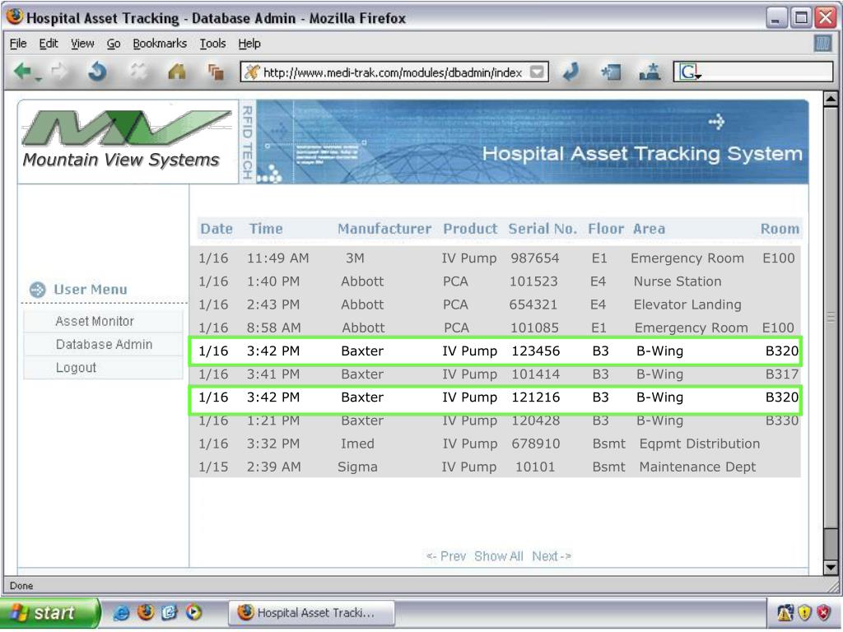Click the toolbar icon before the search box
Screen dimensions: 843x632
tap(650, 72)
